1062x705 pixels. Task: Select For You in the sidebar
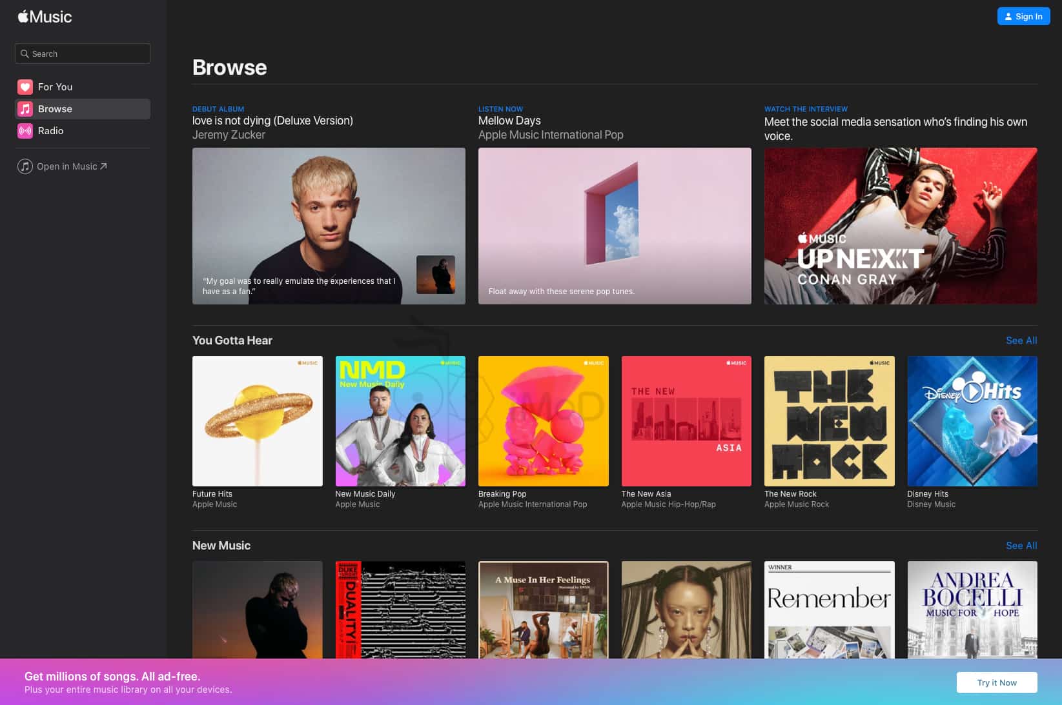(55, 87)
